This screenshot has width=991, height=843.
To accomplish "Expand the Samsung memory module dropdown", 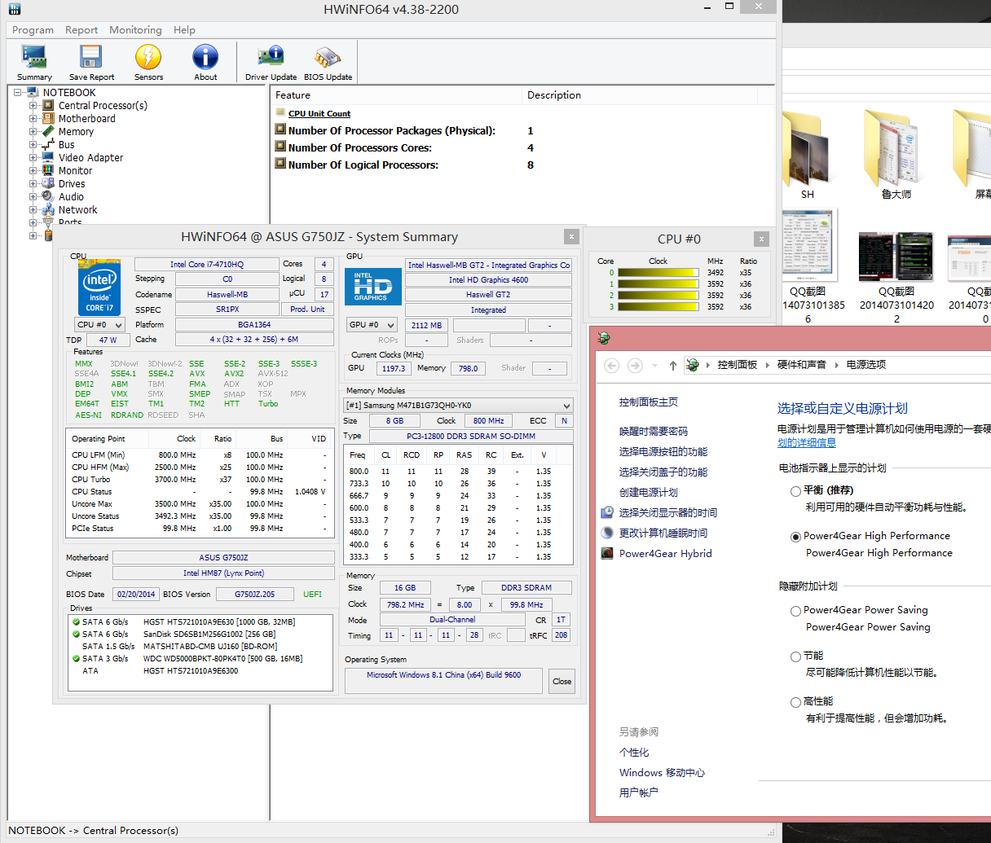I will [458, 406].
